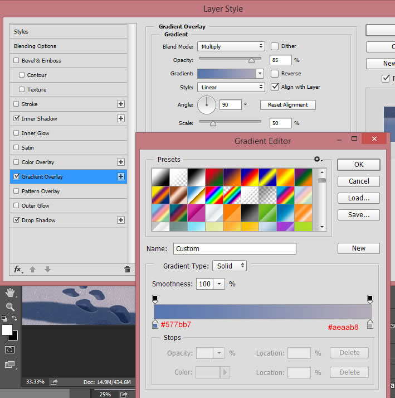Enable the Reverse gradient checkbox
This screenshot has height=398, width=395.
(x=275, y=73)
